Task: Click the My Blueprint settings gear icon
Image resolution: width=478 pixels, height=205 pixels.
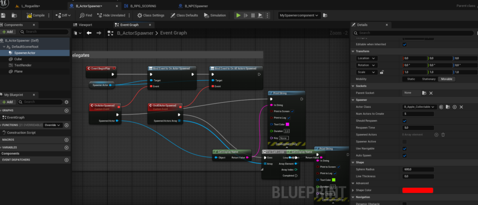Action: pyautogui.click(x=66, y=102)
